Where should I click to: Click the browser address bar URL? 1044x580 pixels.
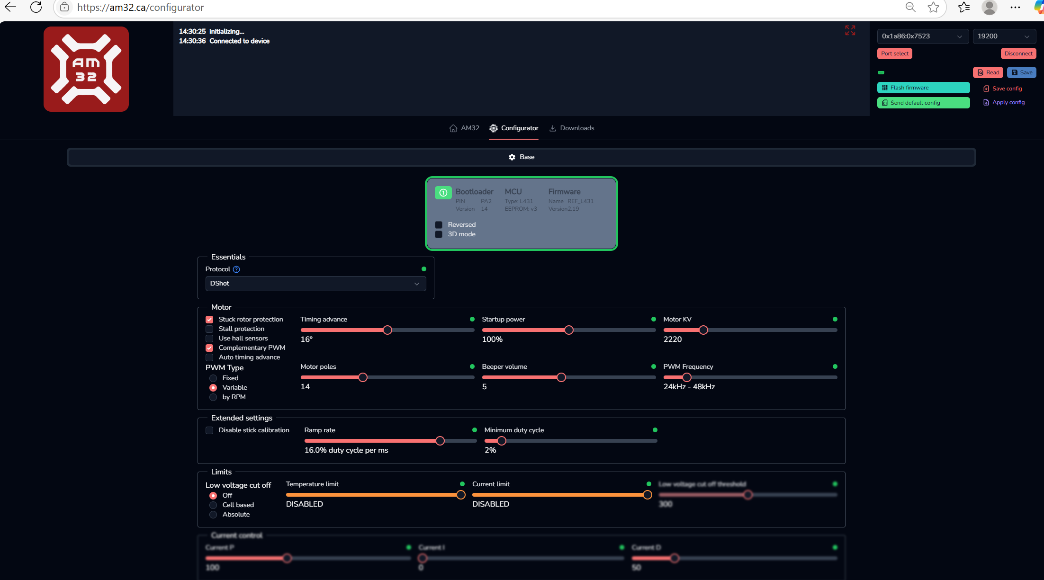[x=141, y=8]
